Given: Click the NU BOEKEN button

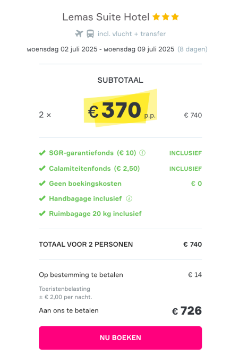Looking at the screenshot, I should [x=121, y=338].
